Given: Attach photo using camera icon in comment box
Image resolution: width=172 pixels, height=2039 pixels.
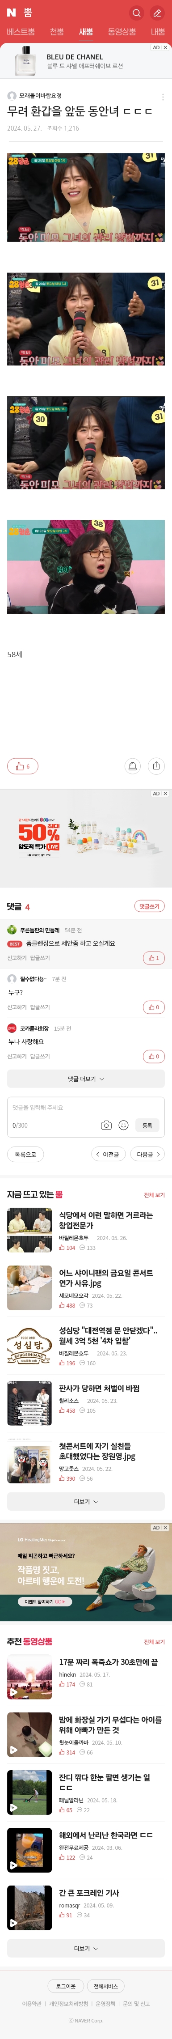Looking at the screenshot, I should coord(106,1125).
